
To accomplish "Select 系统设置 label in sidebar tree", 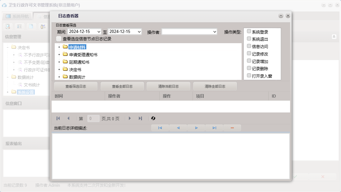I will [26, 92].
